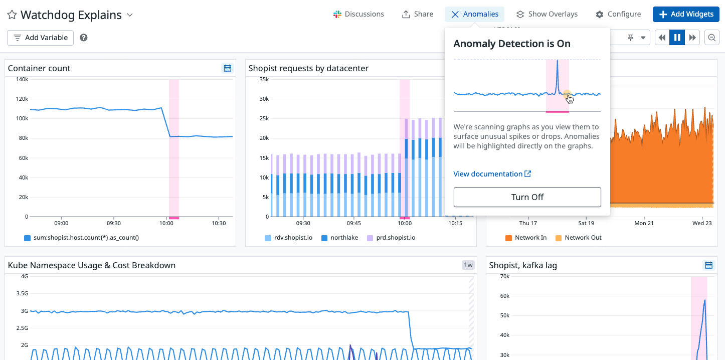Screen dimensions: 725x360
Task: Click the Add Variable button
Action: 40,38
